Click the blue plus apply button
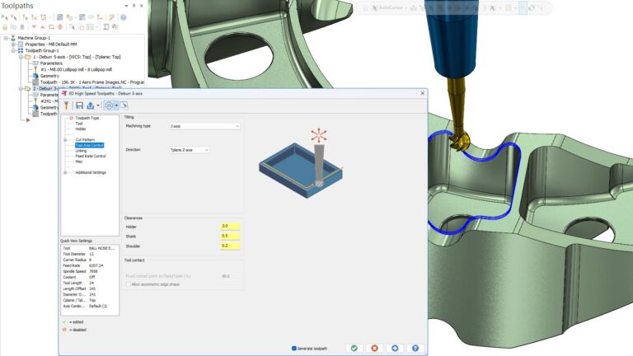 click(395, 348)
